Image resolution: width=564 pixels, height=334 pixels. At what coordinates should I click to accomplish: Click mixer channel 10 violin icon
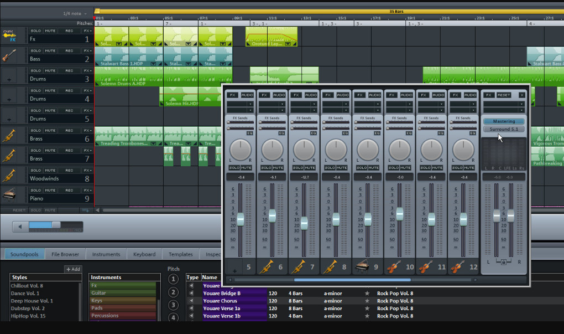click(394, 266)
